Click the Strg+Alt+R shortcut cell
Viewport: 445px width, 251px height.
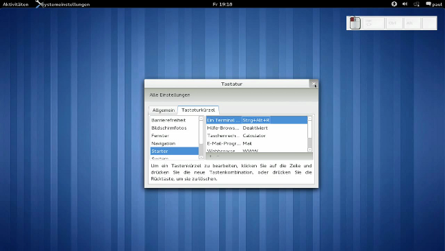click(x=256, y=120)
